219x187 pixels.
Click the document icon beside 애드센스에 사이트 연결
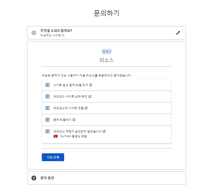coord(47,108)
